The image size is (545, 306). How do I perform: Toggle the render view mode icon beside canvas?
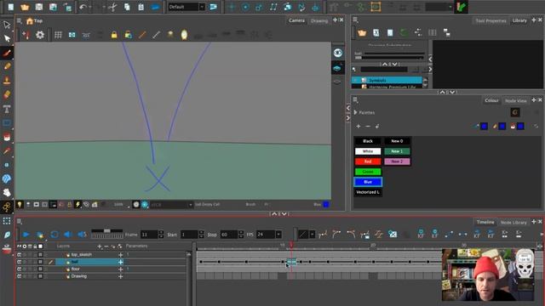(x=337, y=68)
